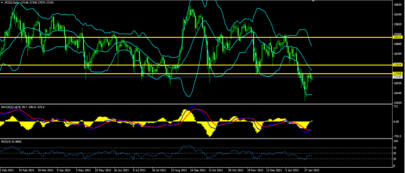The width and height of the screenshot is (405, 173).
Task: Click the yellow 27409 price label
Action: (398, 73)
